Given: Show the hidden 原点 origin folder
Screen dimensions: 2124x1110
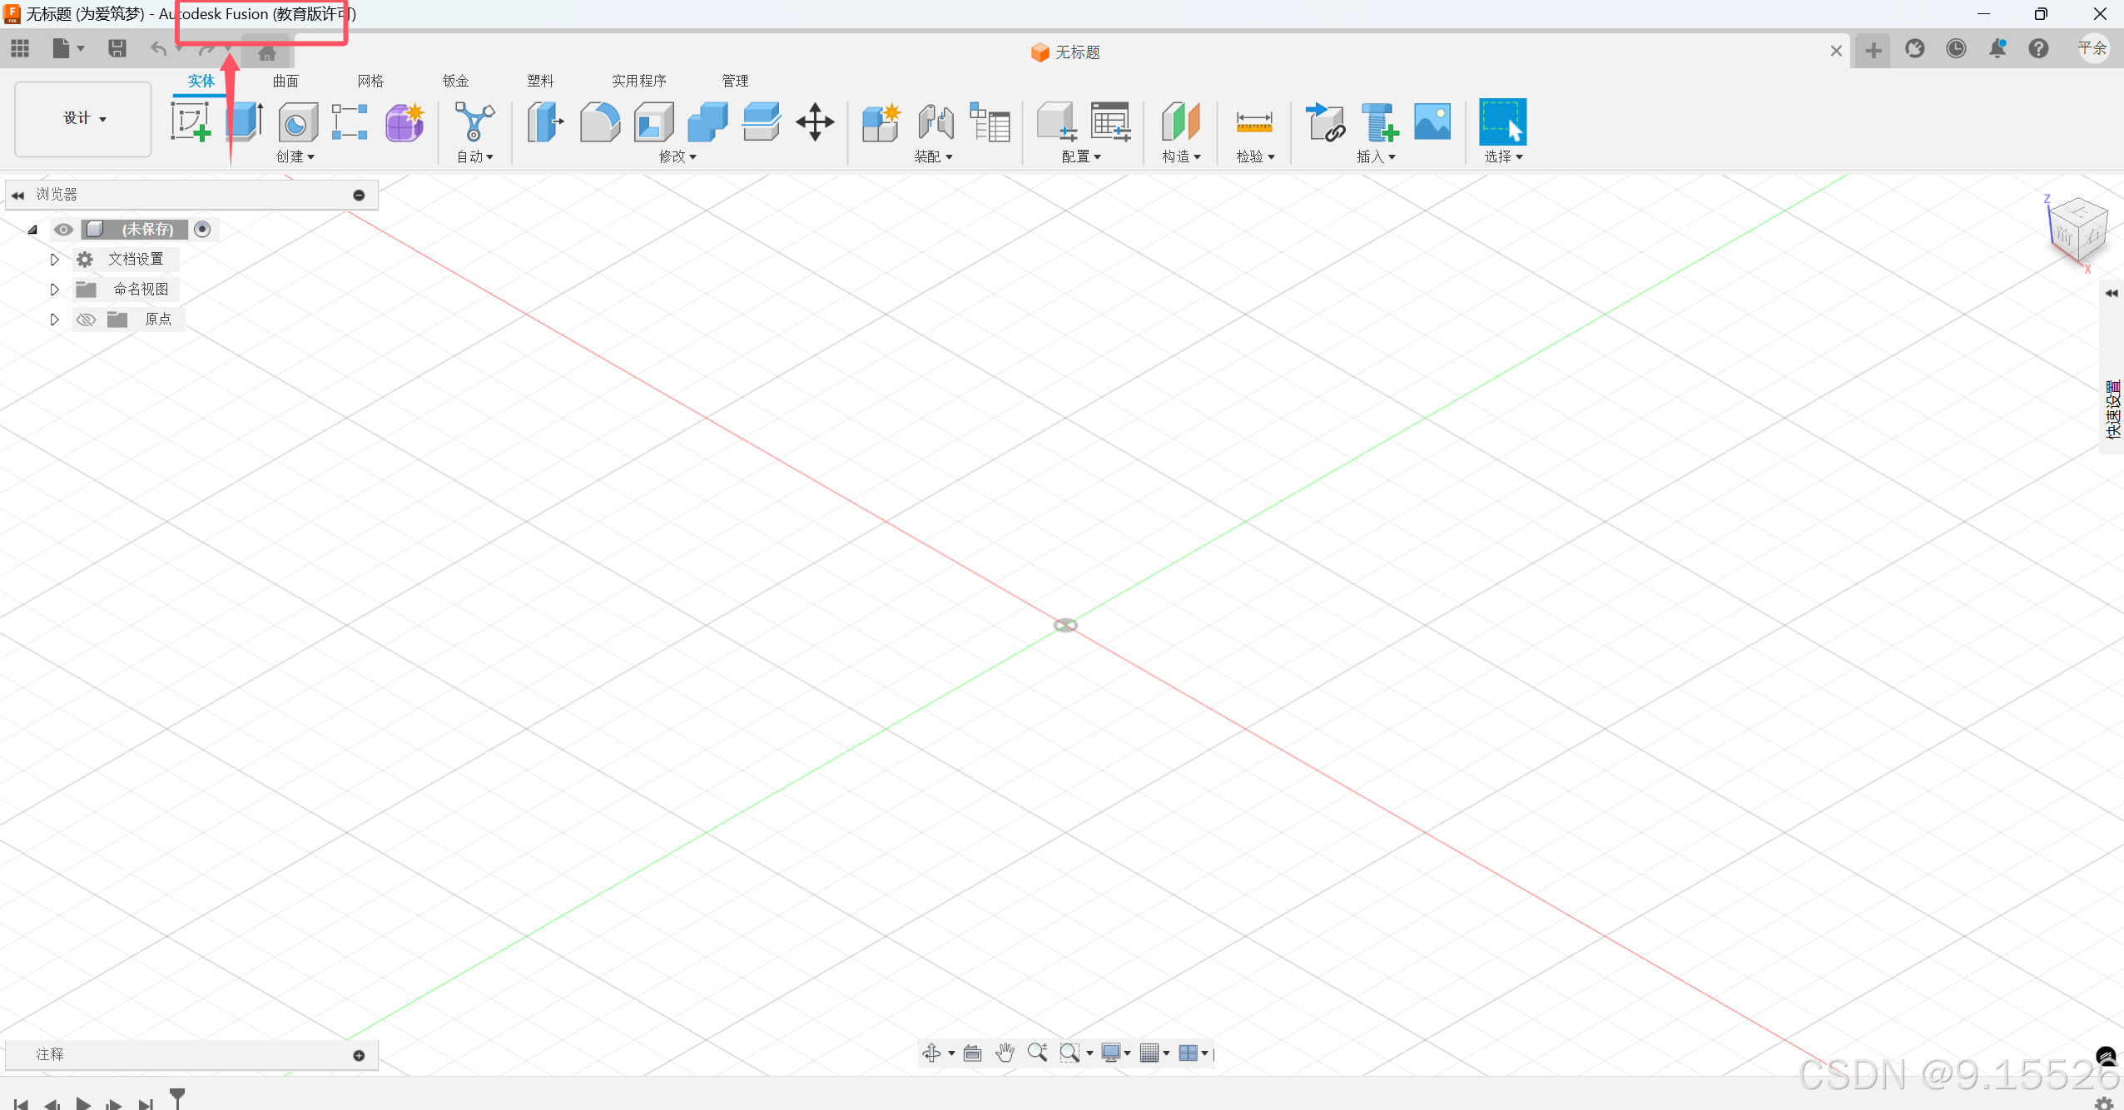Looking at the screenshot, I should click(x=86, y=320).
